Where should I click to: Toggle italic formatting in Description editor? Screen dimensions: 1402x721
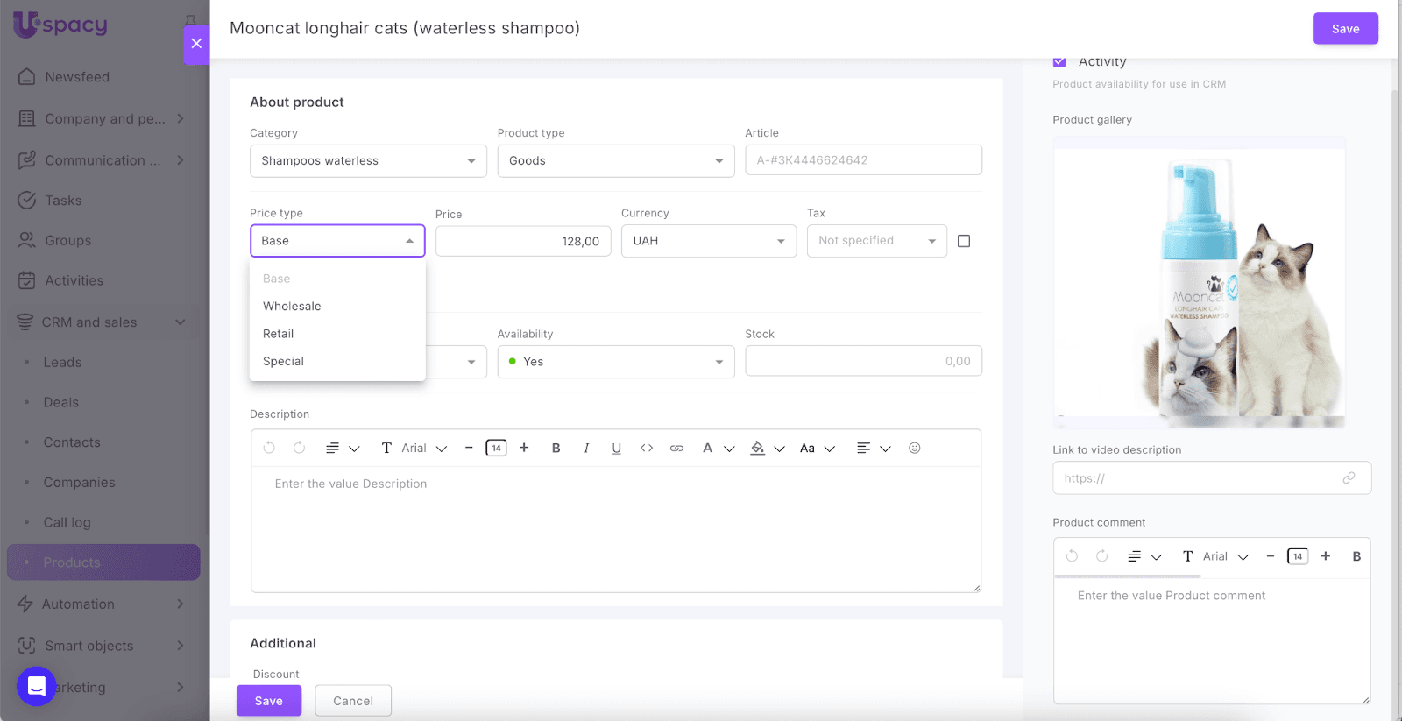[586, 448]
